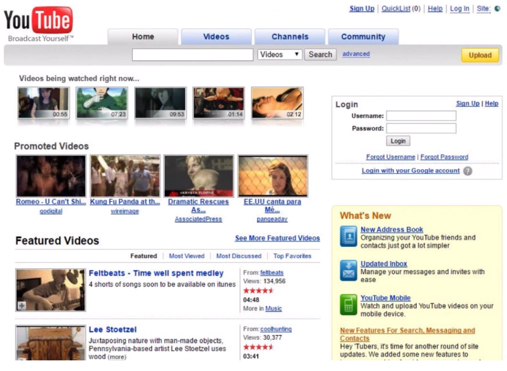Screen dimensions: 507x371
Task: Visit the coolhunting uploader link
Action: 276,329
